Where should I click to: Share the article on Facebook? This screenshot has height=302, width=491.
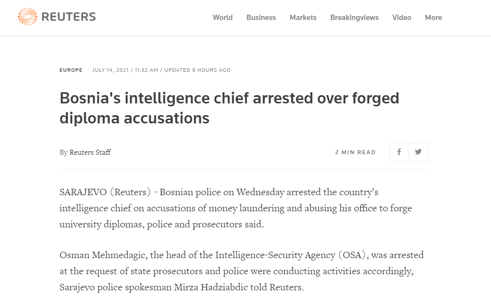point(399,152)
